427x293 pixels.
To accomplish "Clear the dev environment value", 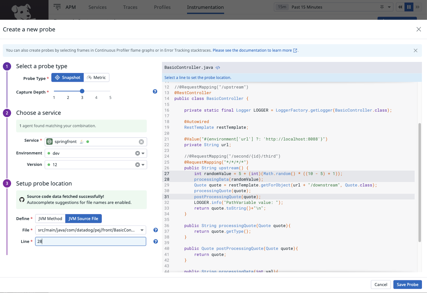I will [x=138, y=153].
